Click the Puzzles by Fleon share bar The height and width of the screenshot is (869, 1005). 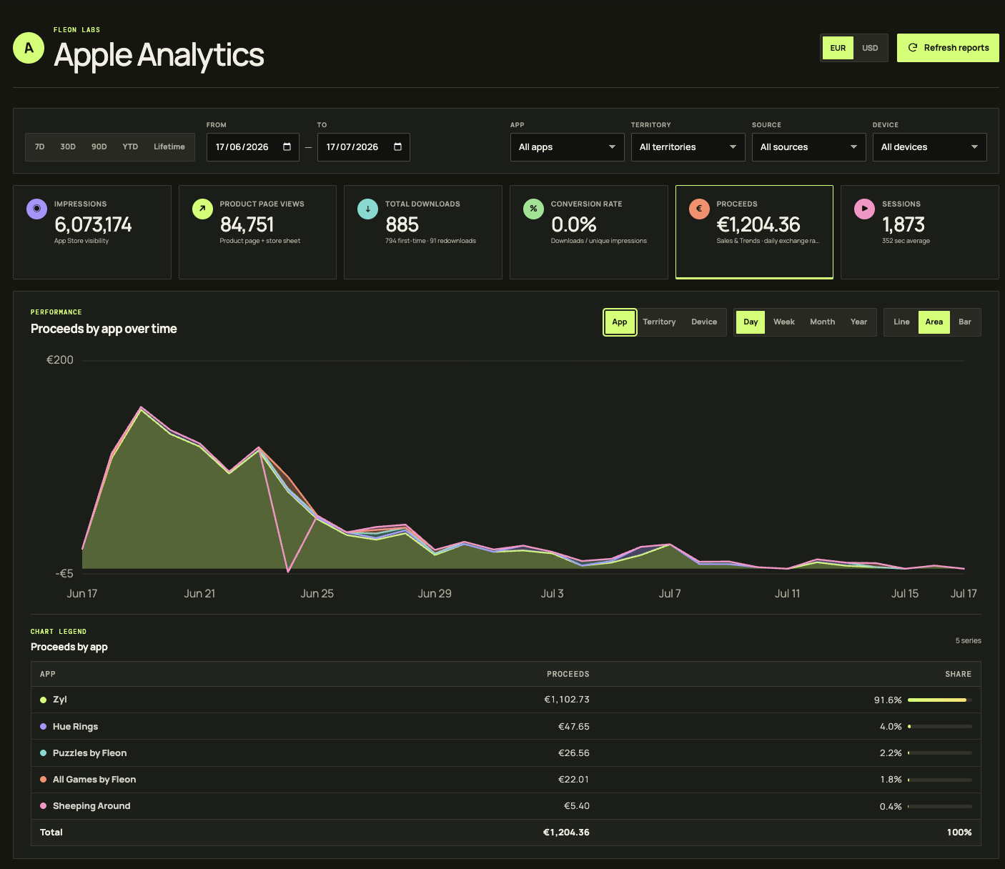(x=940, y=753)
